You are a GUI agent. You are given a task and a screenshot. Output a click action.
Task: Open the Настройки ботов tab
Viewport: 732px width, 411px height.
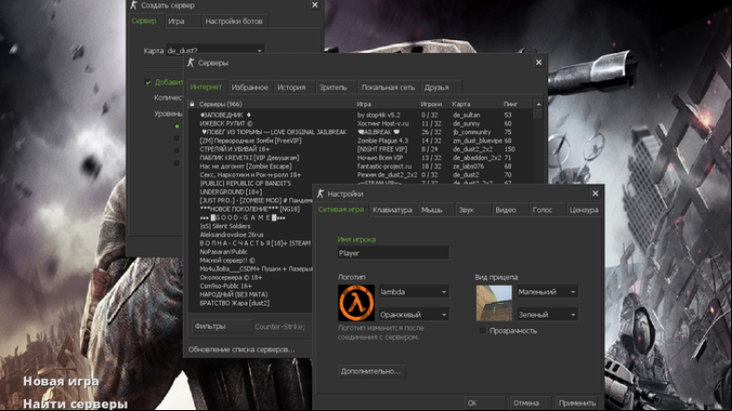pyautogui.click(x=234, y=21)
